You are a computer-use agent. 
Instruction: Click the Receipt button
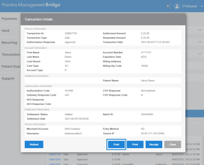click(x=154, y=145)
